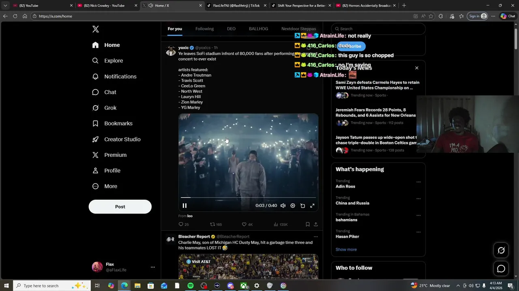Switch to the For you tab
This screenshot has width=519, height=291.
click(x=175, y=29)
